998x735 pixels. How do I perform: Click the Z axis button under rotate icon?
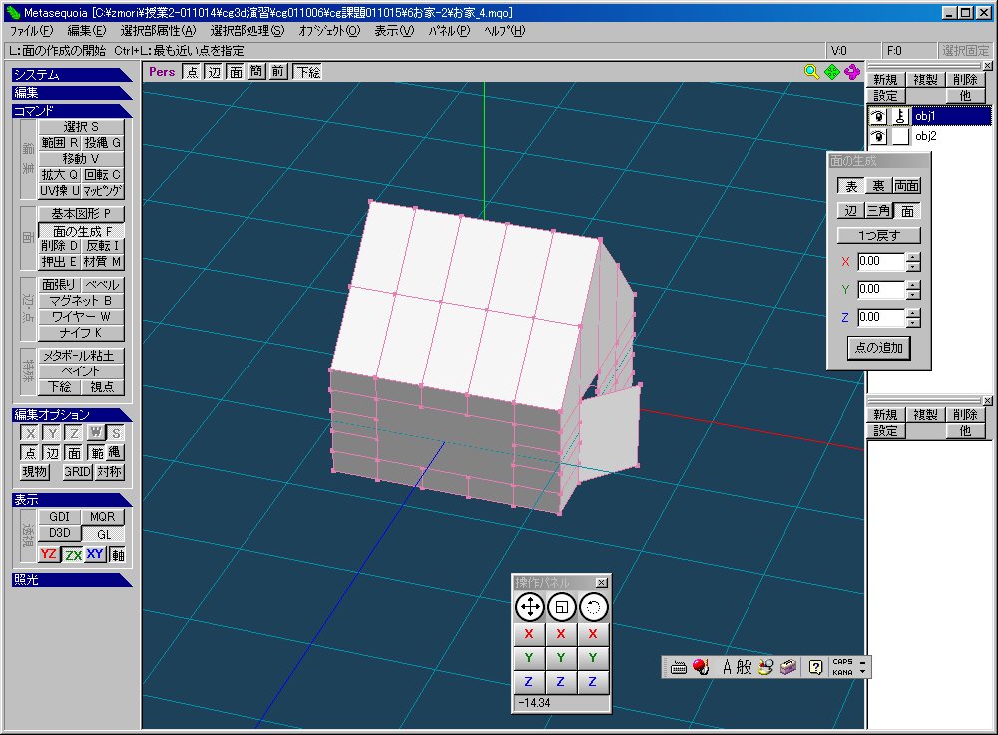point(593,681)
